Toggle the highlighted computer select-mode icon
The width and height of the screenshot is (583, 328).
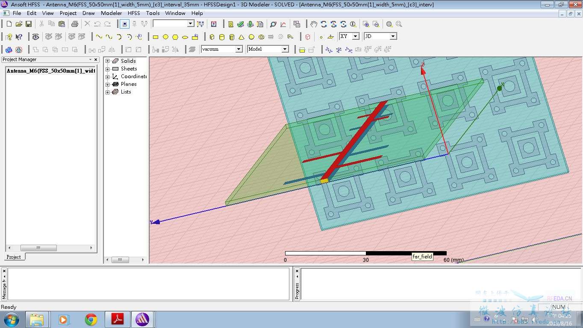tap(124, 24)
